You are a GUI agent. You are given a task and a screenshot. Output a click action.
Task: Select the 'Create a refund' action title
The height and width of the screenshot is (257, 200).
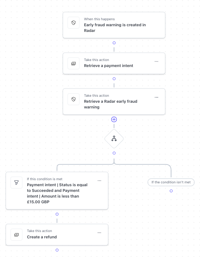pos(42,237)
